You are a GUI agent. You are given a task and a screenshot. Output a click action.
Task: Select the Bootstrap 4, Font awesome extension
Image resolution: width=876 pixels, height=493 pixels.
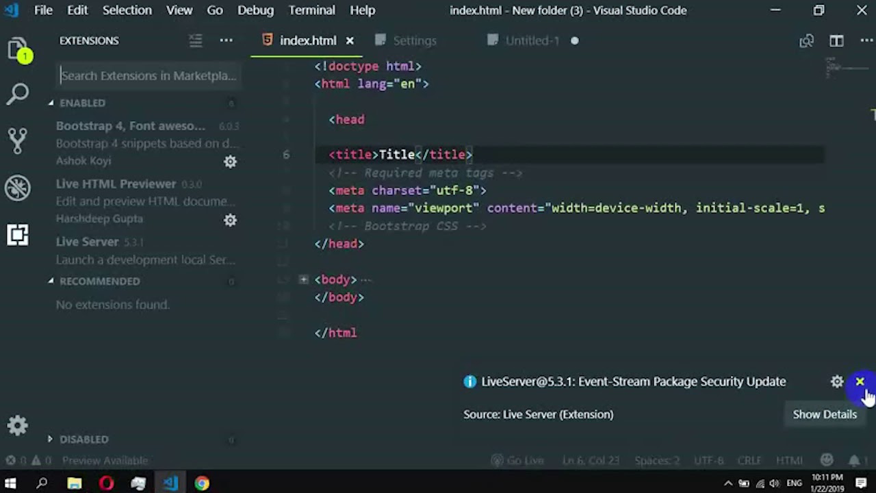pyautogui.click(x=146, y=143)
